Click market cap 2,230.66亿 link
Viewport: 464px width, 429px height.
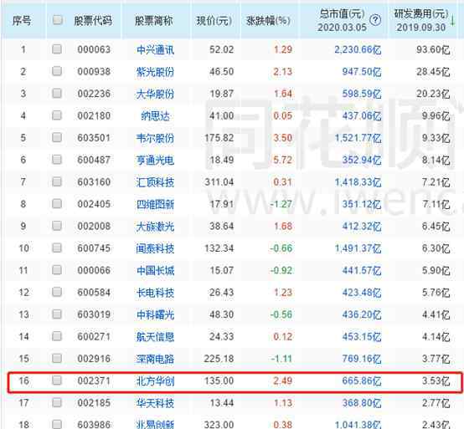tap(358, 49)
